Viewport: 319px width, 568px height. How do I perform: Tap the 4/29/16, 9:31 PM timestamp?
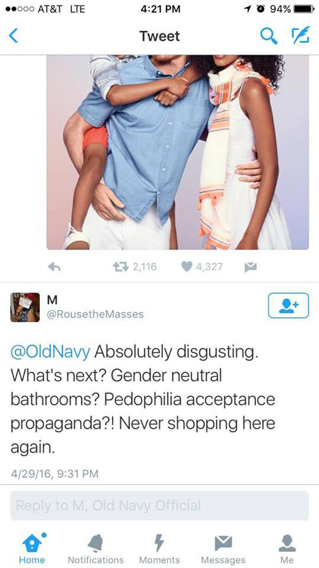coord(55,474)
